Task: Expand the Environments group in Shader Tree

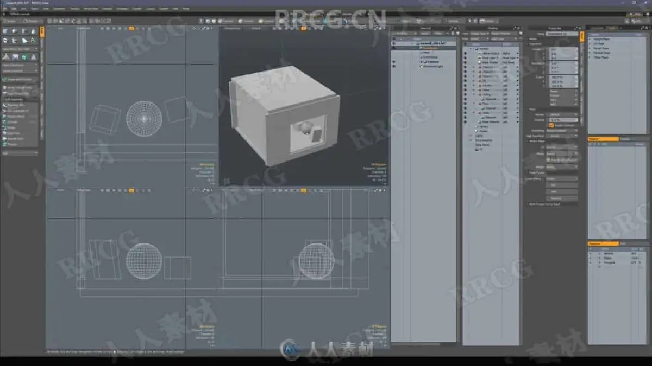Action: [471, 140]
